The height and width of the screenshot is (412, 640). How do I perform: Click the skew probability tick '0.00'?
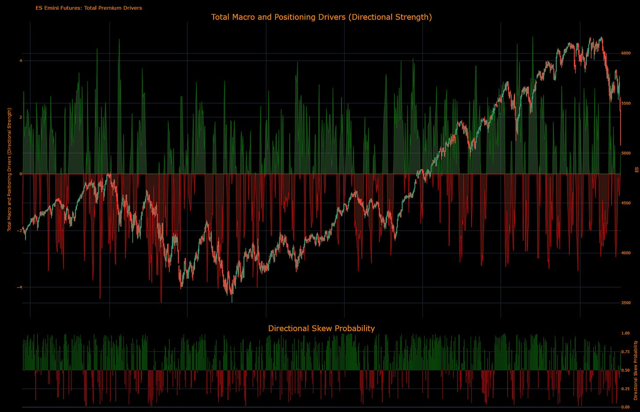click(625, 407)
